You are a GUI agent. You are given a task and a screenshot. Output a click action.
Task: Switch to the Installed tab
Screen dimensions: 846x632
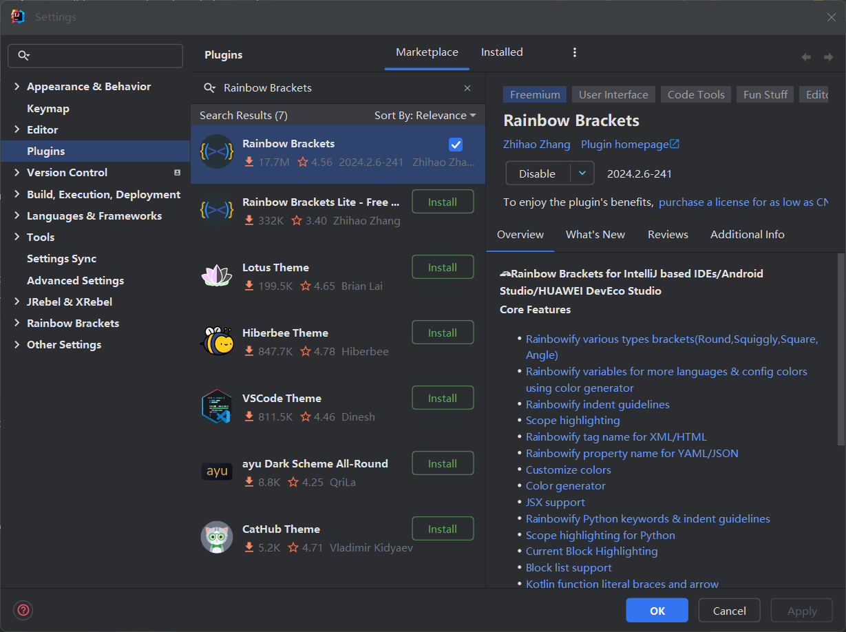pos(502,52)
